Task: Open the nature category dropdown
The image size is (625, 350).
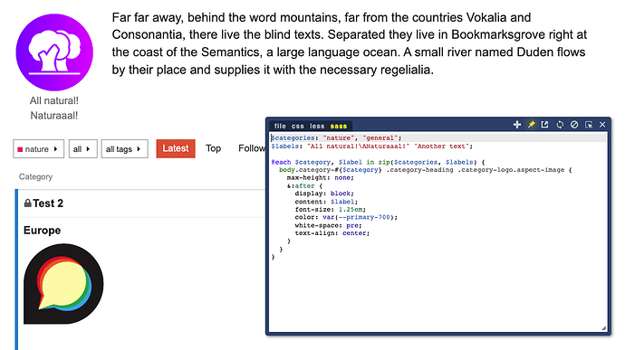Action: click(38, 149)
